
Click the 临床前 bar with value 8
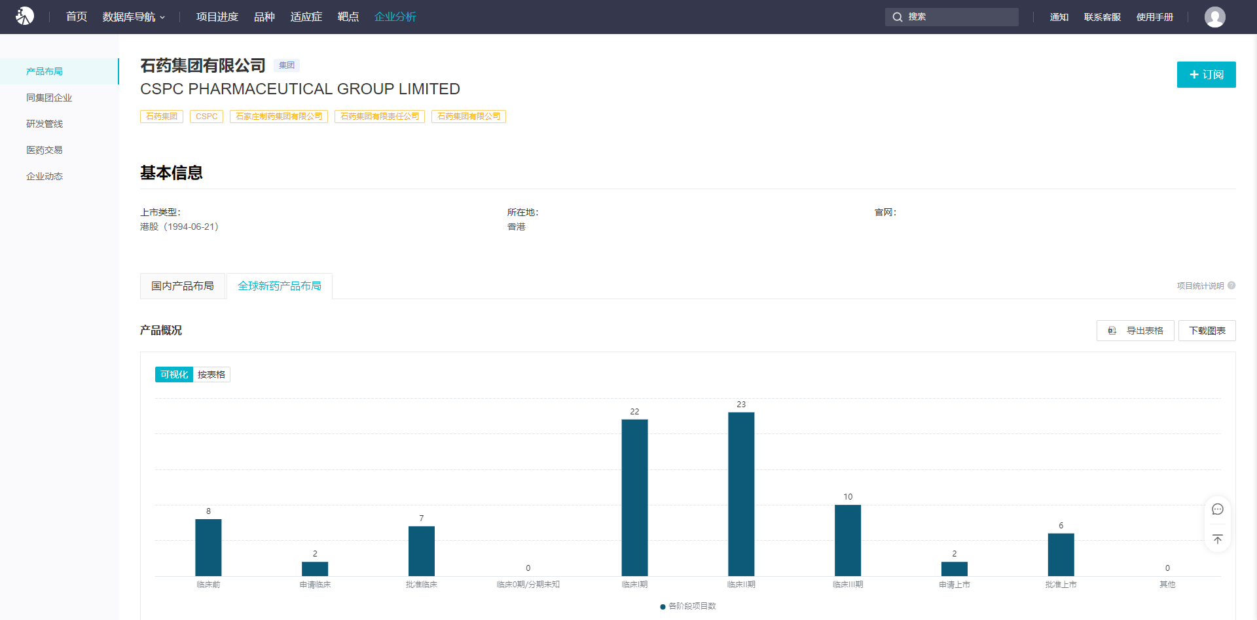pyautogui.click(x=208, y=547)
